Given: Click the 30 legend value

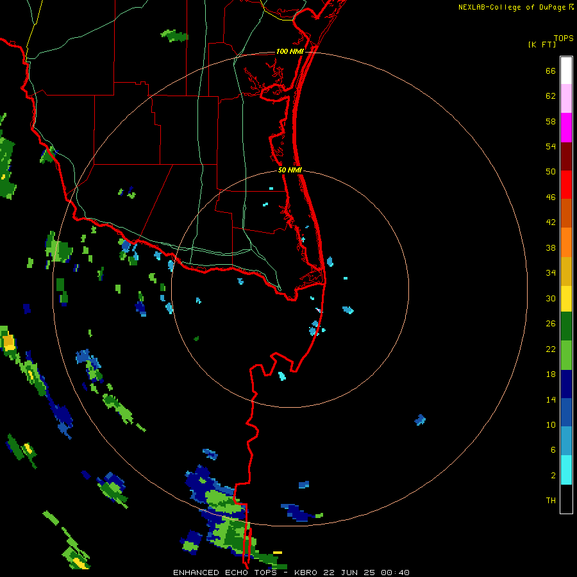Looking at the screenshot, I should (551, 298).
